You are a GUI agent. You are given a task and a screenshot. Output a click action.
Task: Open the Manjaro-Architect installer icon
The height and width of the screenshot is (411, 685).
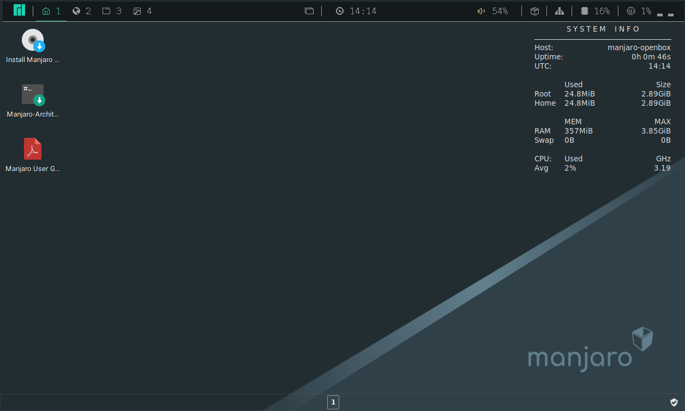[33, 100]
